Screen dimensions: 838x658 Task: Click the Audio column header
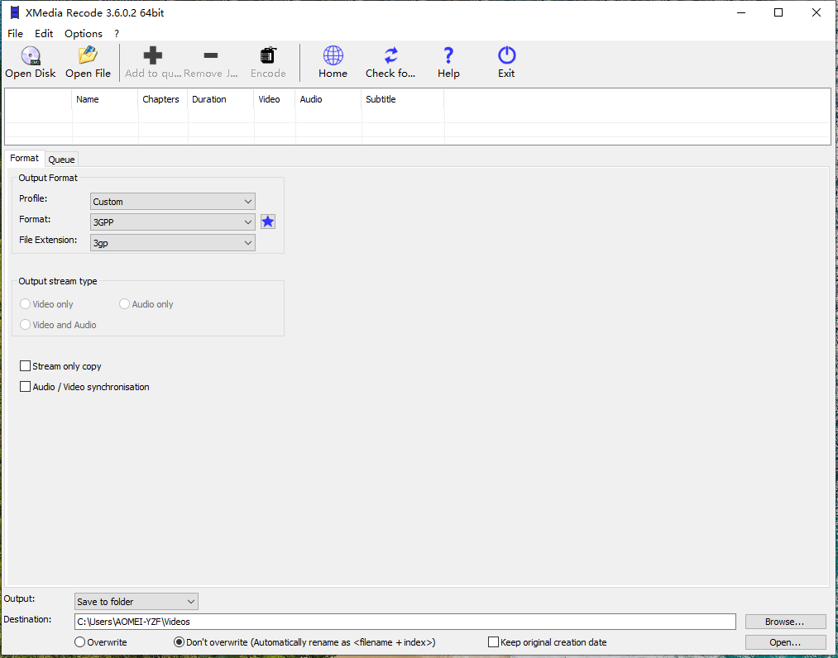point(328,99)
